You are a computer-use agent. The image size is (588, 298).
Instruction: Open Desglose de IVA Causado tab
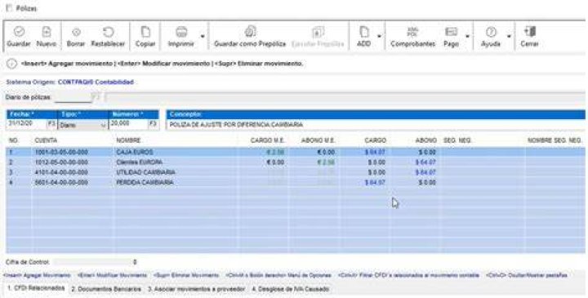(290, 289)
